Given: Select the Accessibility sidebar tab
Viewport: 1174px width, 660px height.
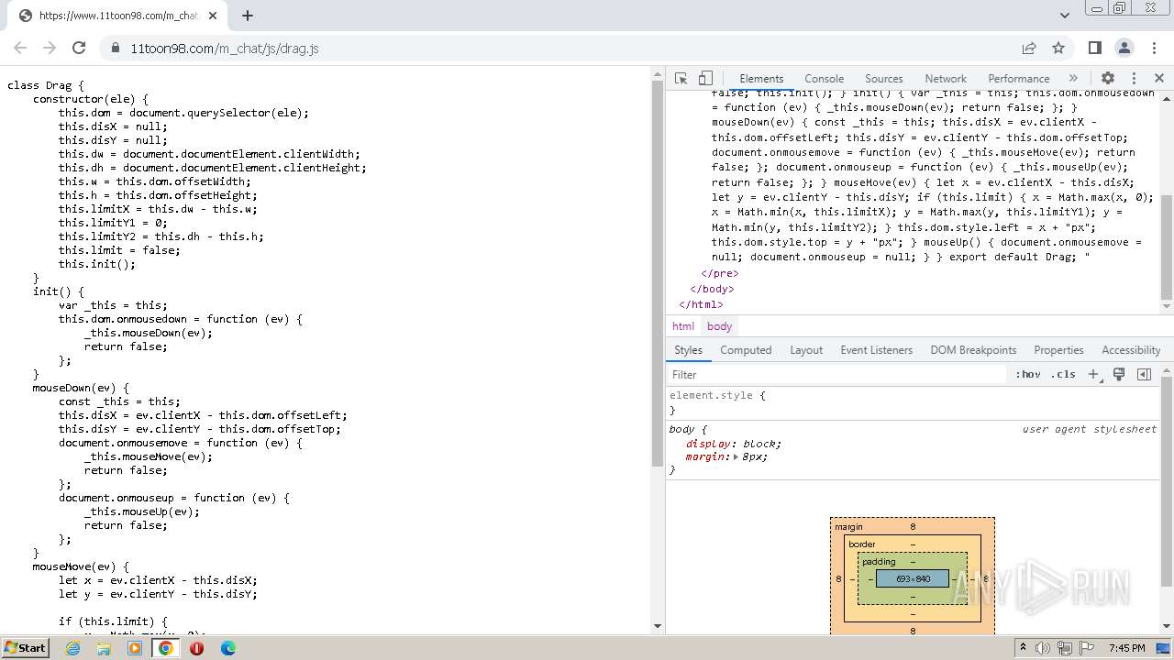Looking at the screenshot, I should click(1131, 350).
